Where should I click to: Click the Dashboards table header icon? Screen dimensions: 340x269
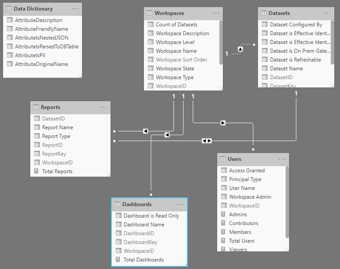tap(117, 204)
